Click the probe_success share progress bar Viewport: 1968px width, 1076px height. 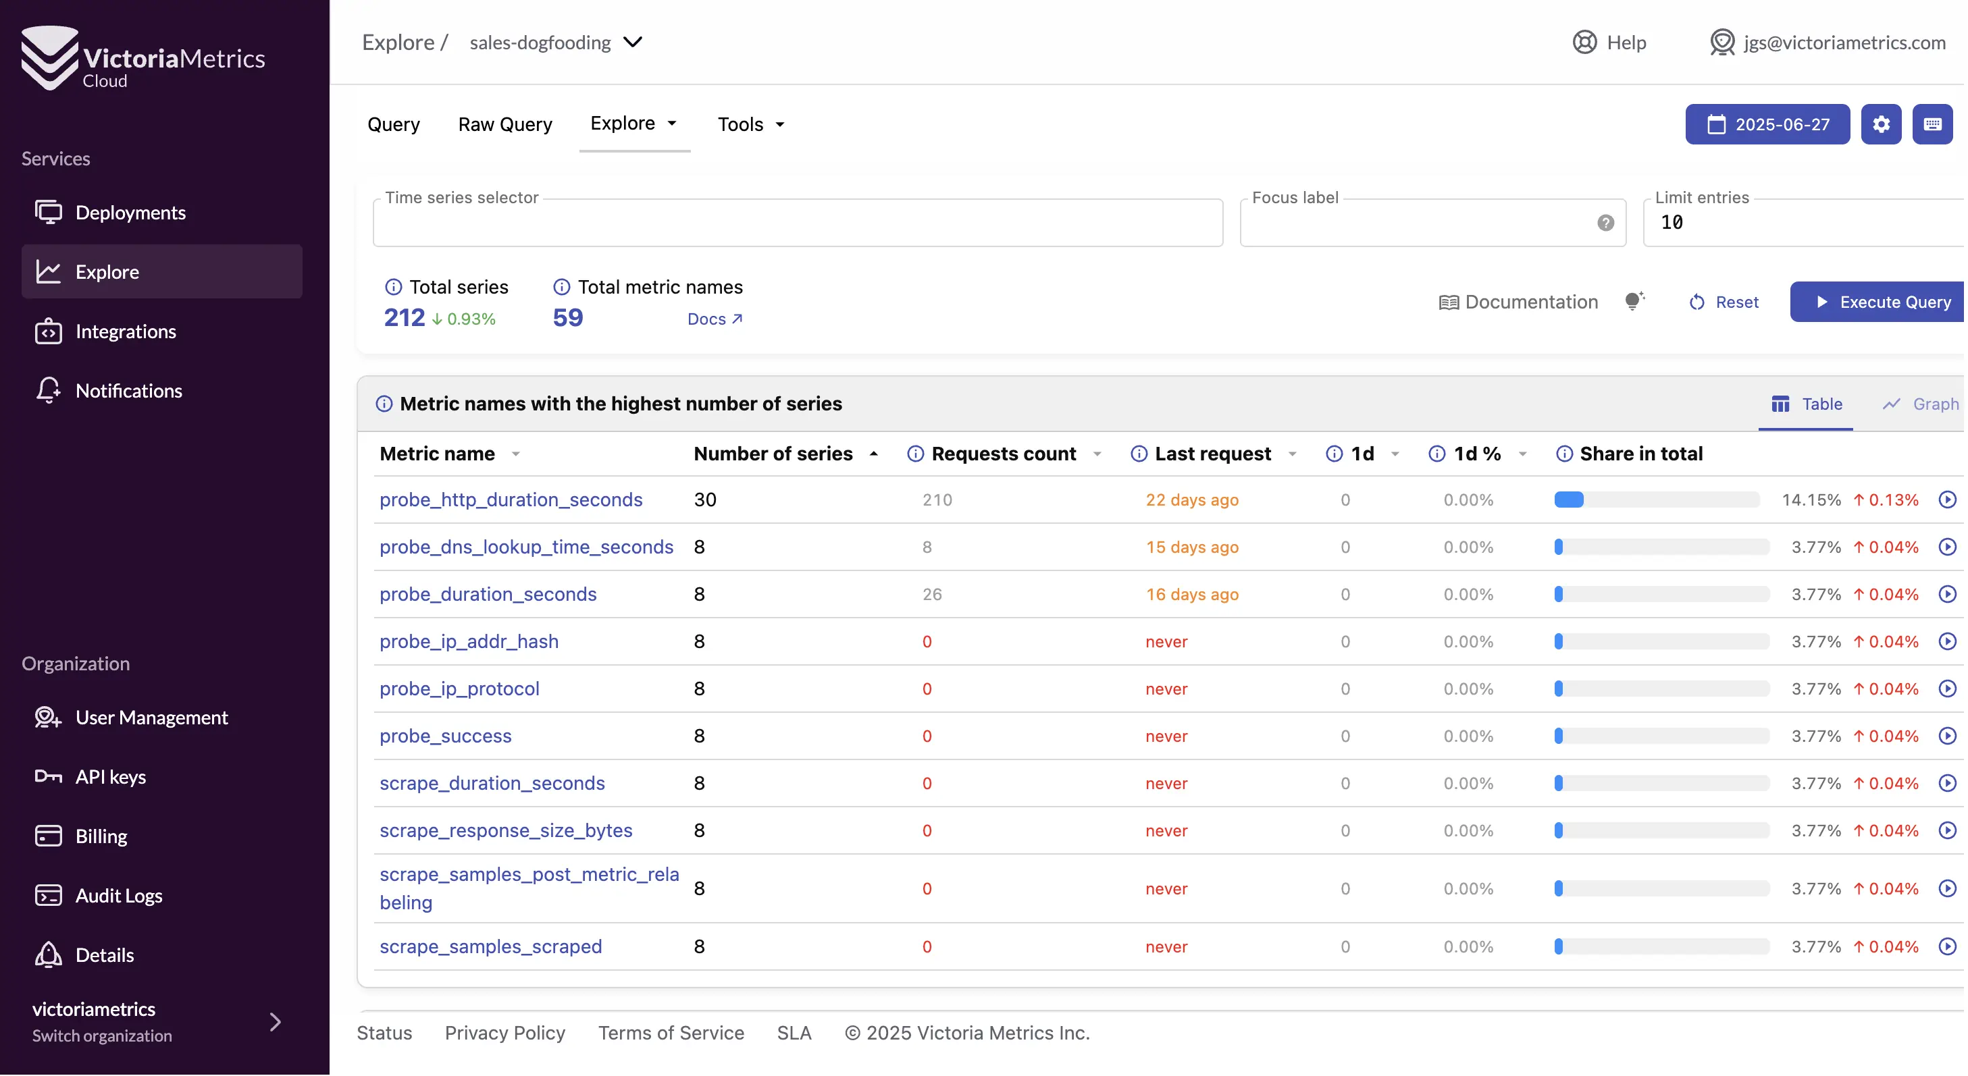1661,737
